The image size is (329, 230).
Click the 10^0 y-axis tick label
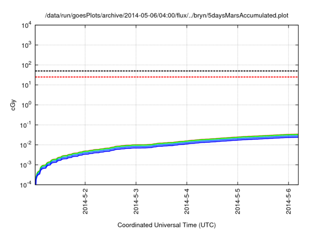(26, 105)
